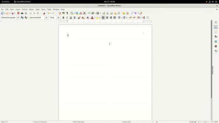The width and height of the screenshot is (219, 123).
Task: Toggle Center Horizontally alignment
Action: [x=107, y=17]
